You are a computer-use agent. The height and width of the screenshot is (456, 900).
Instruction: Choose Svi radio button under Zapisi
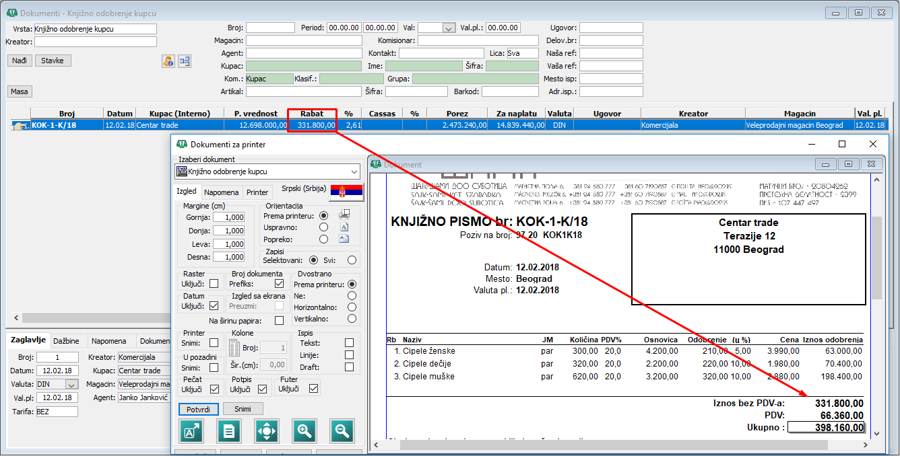(352, 260)
